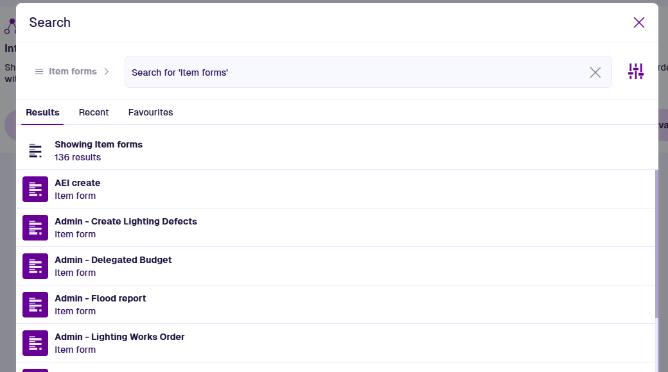Open the hamburger menu beside Item forms
This screenshot has width=668, height=372.
39,72
